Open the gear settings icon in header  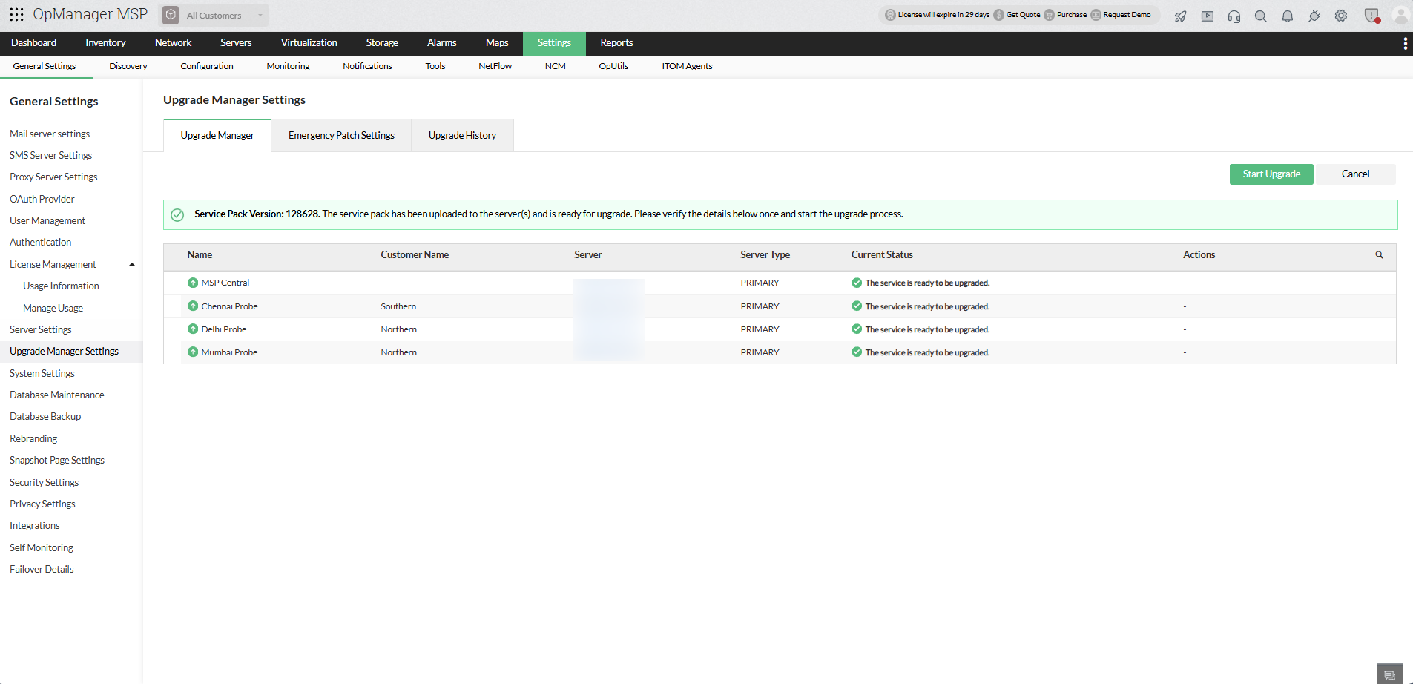[x=1341, y=16]
